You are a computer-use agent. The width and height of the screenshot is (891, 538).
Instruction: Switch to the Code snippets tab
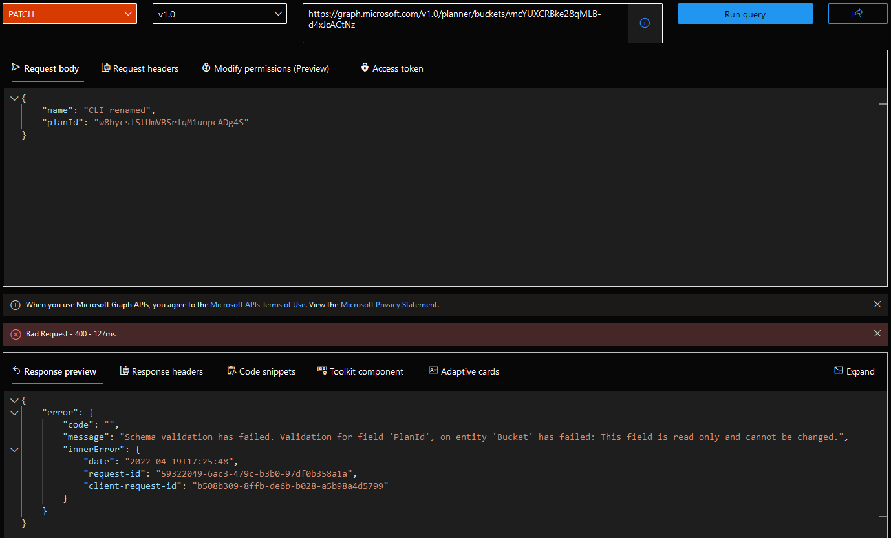click(261, 371)
